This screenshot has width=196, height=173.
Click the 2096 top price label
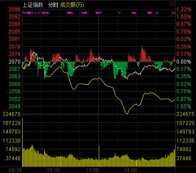[x=15, y=9]
